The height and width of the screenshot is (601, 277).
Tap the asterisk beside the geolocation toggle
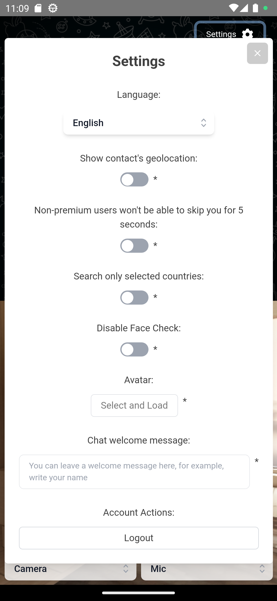tap(155, 179)
